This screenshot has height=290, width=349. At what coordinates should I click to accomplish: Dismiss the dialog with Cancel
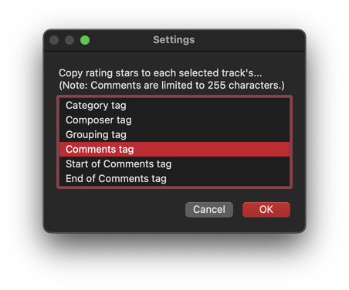point(209,210)
